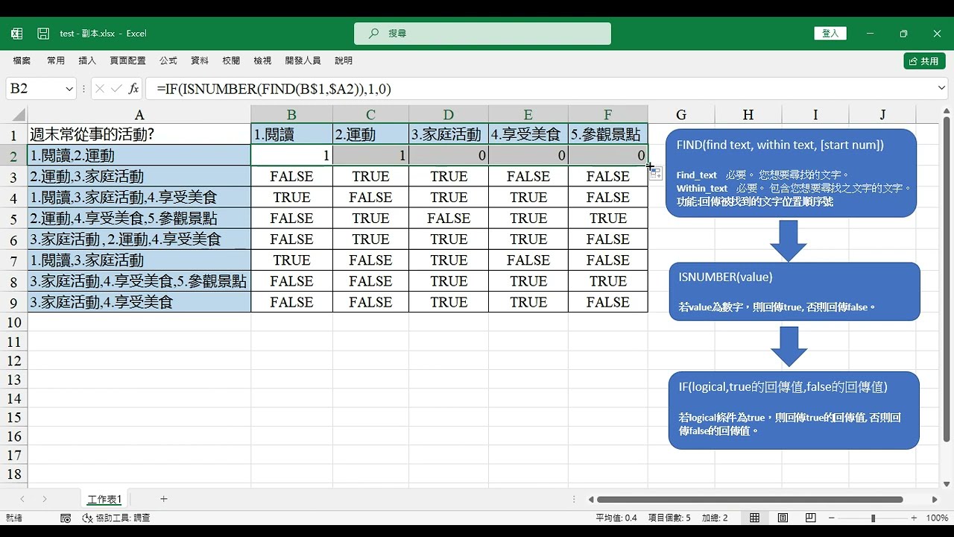954x537 pixels.
Task: Open the 資料 ribbon tab
Action: (200, 60)
